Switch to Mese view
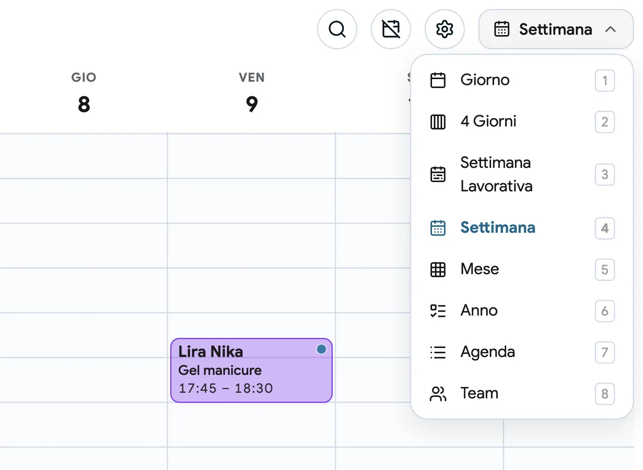The image size is (643, 470). point(522,269)
